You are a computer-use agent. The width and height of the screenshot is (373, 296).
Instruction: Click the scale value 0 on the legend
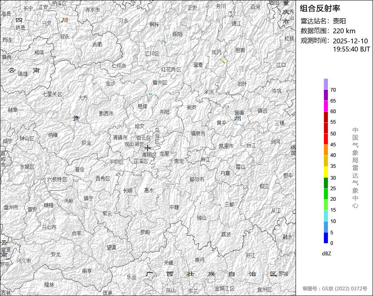click(332, 243)
